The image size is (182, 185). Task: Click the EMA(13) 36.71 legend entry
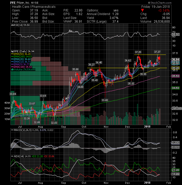pos(21,62)
